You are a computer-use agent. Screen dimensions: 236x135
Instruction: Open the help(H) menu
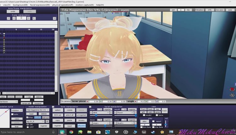point(100,5)
